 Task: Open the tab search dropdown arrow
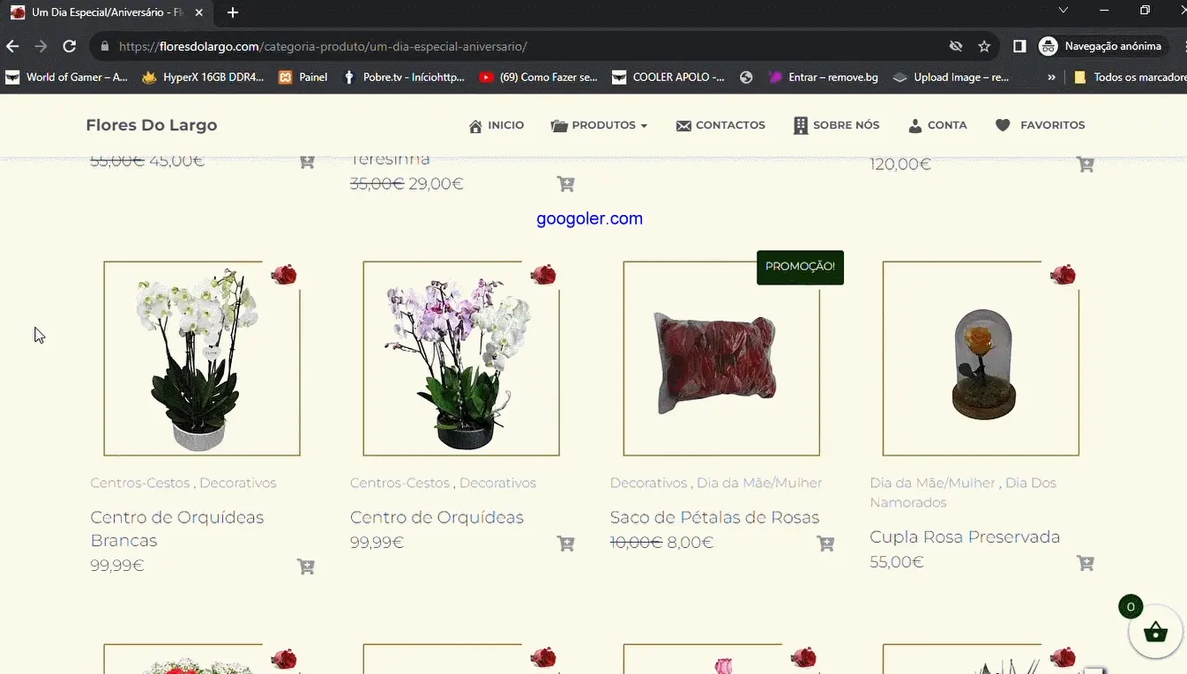click(x=1063, y=11)
